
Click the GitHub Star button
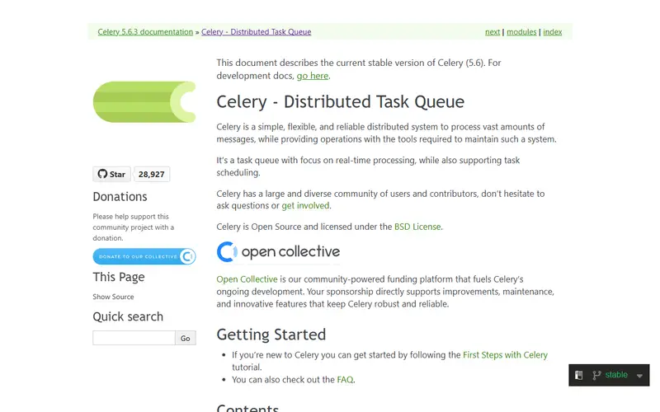[x=111, y=174]
